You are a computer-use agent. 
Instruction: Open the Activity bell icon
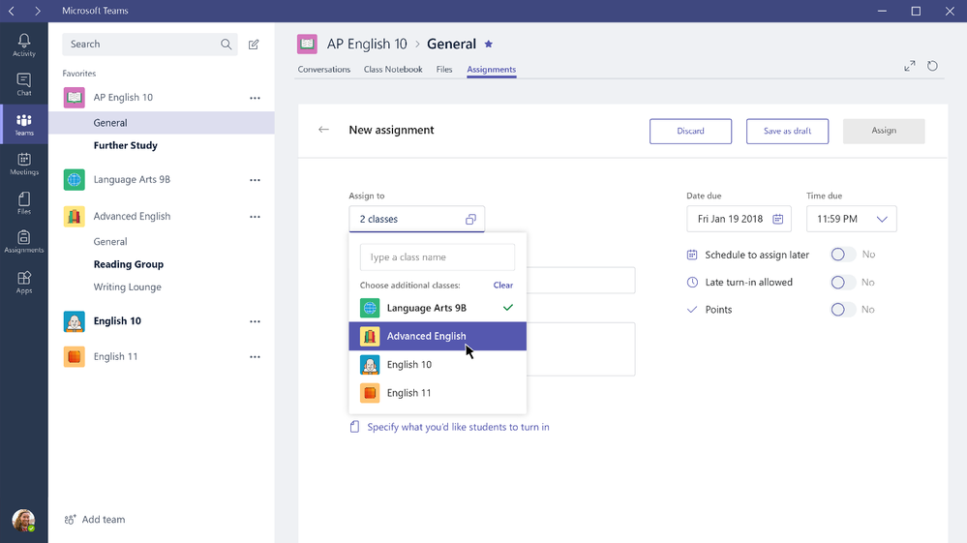[x=24, y=45]
